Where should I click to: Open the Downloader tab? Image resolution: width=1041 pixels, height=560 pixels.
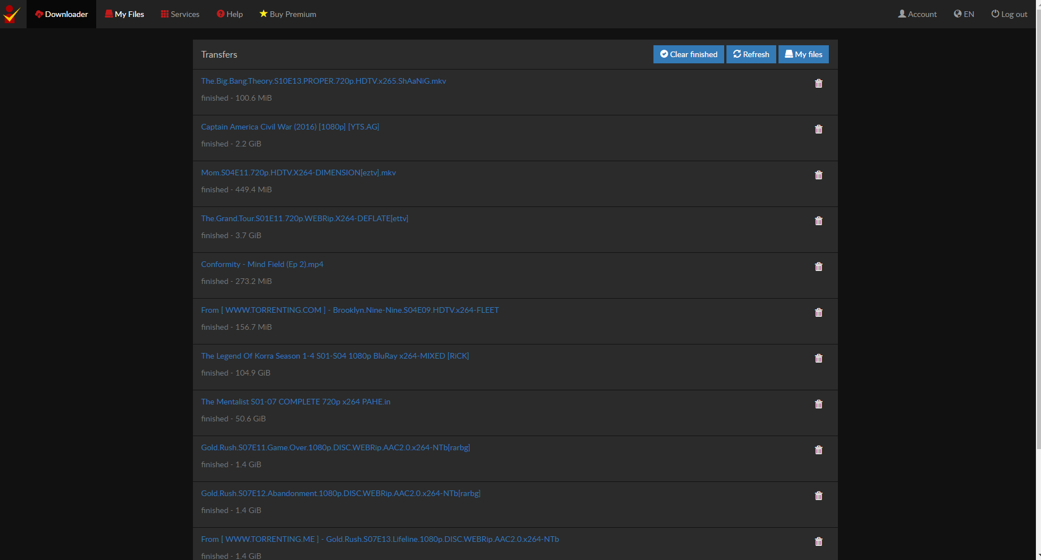(61, 14)
